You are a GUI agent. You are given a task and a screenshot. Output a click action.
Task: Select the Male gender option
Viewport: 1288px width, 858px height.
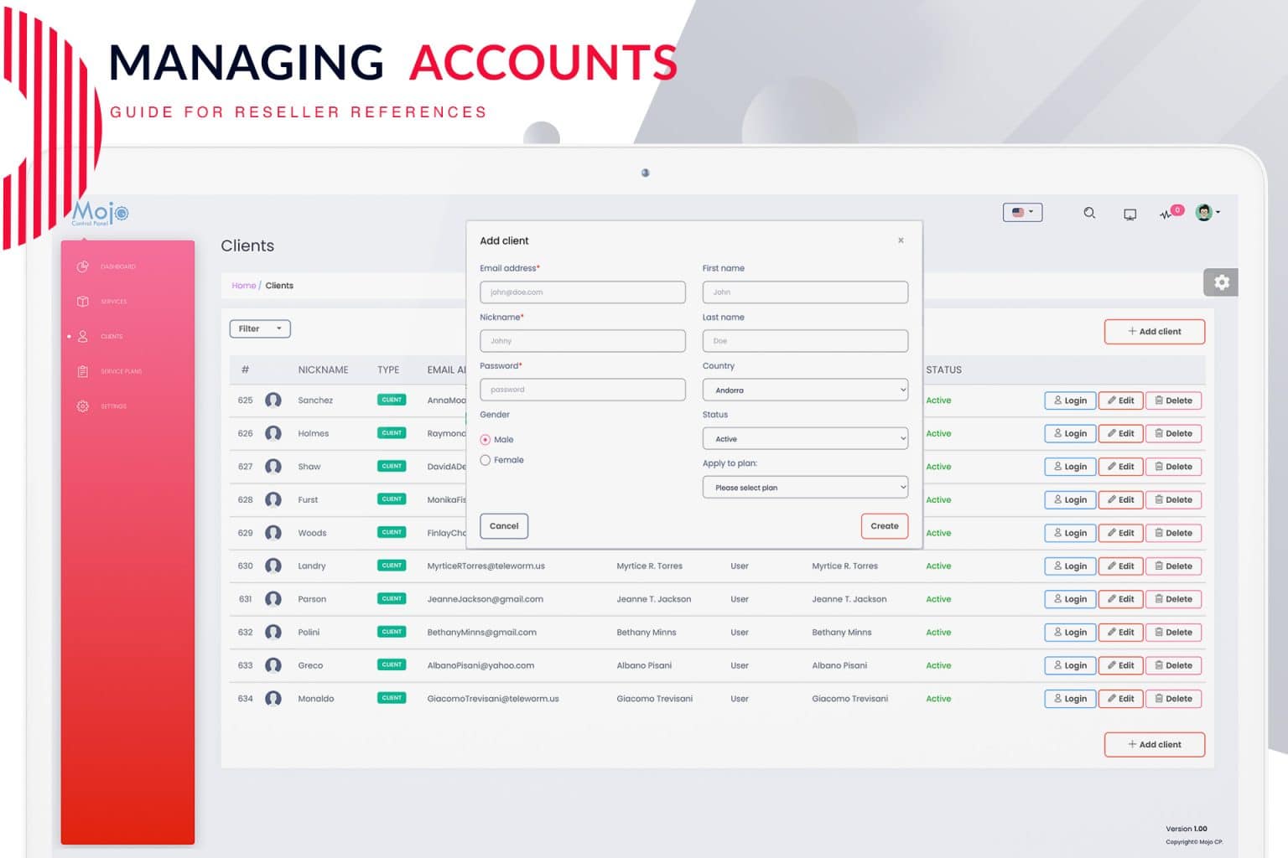pyautogui.click(x=486, y=440)
